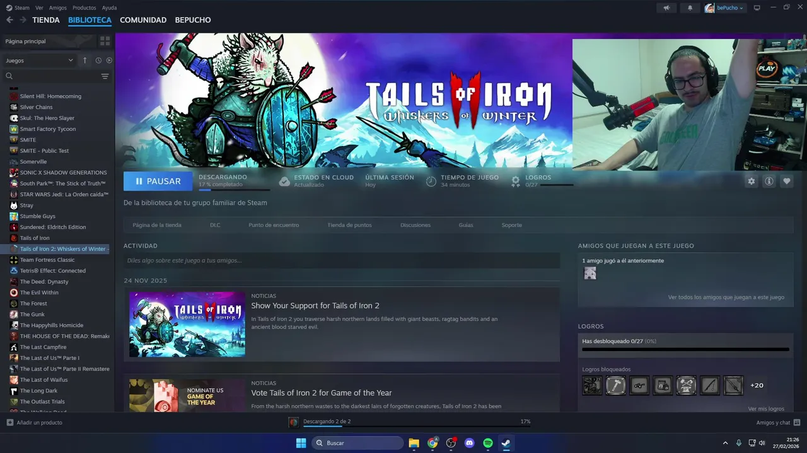807x453 pixels.
Task: Click the activity input 'Diles algo sobre este juego'
Action: [342, 260]
